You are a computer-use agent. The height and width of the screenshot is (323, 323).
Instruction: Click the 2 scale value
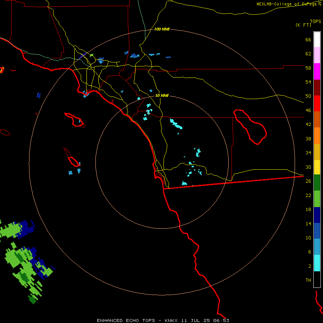(310, 266)
